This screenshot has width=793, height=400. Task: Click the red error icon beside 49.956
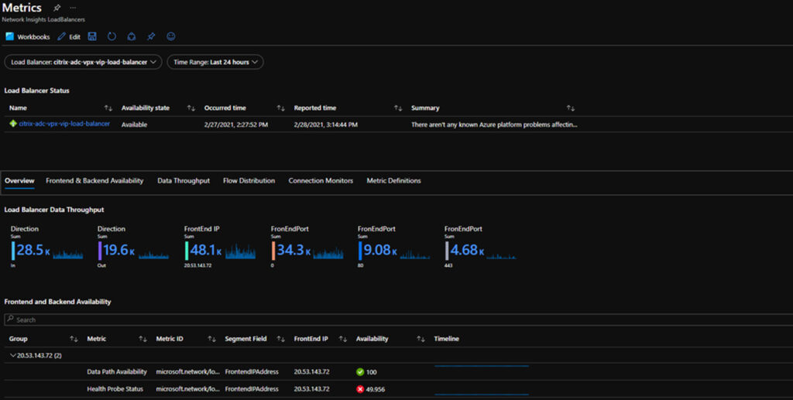[x=360, y=389]
